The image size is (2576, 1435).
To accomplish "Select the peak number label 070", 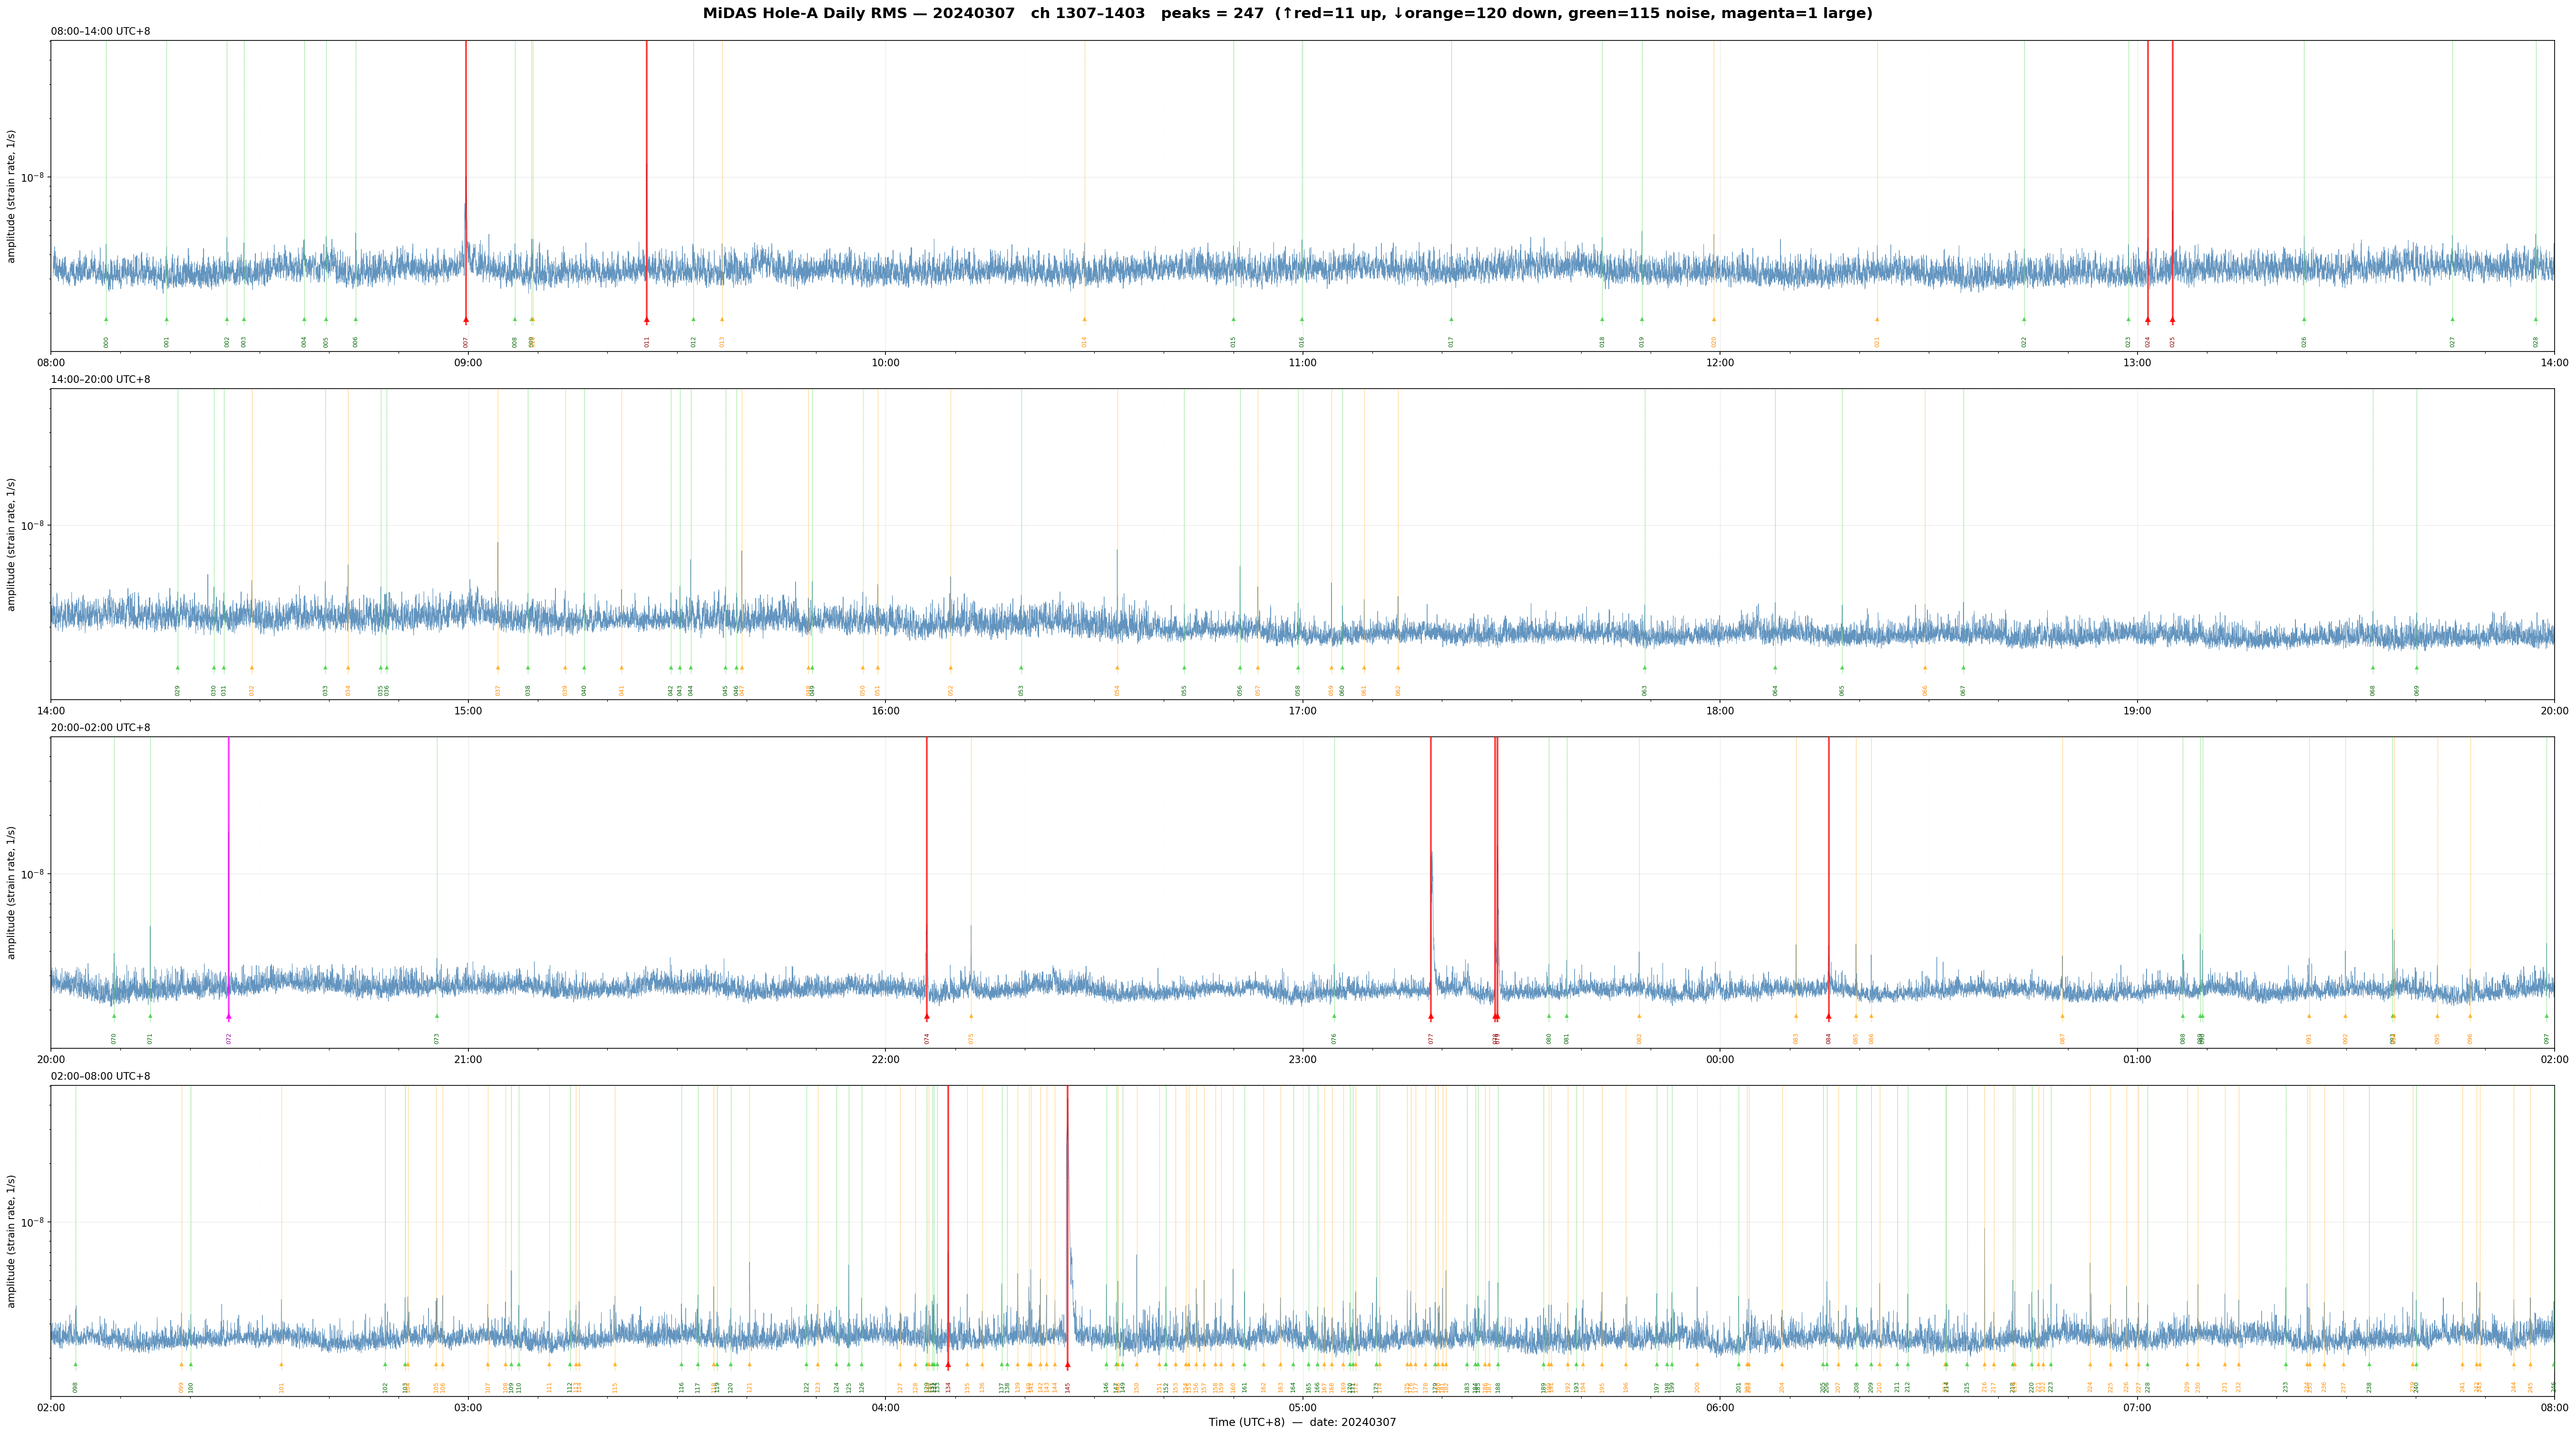I will pos(114,1039).
